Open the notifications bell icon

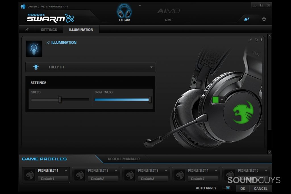coord(246,19)
